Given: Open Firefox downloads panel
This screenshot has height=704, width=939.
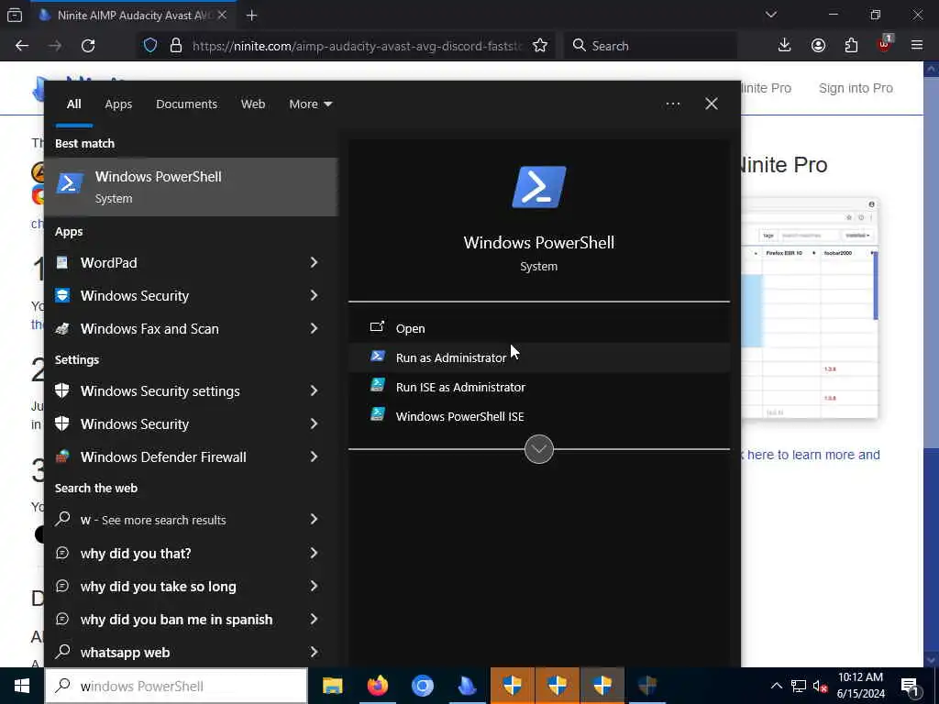Looking at the screenshot, I should [785, 46].
